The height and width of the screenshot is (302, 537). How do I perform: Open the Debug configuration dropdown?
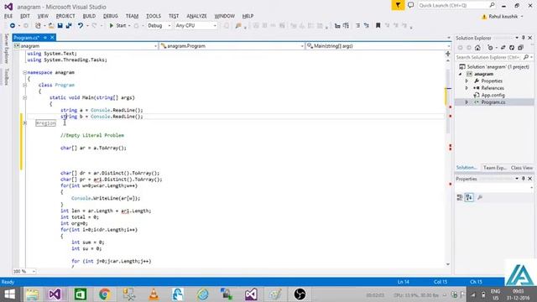point(159,26)
